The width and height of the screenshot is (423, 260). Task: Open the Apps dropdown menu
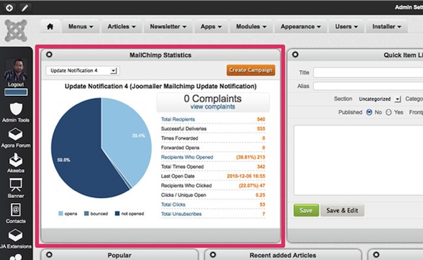pyautogui.click(x=211, y=27)
